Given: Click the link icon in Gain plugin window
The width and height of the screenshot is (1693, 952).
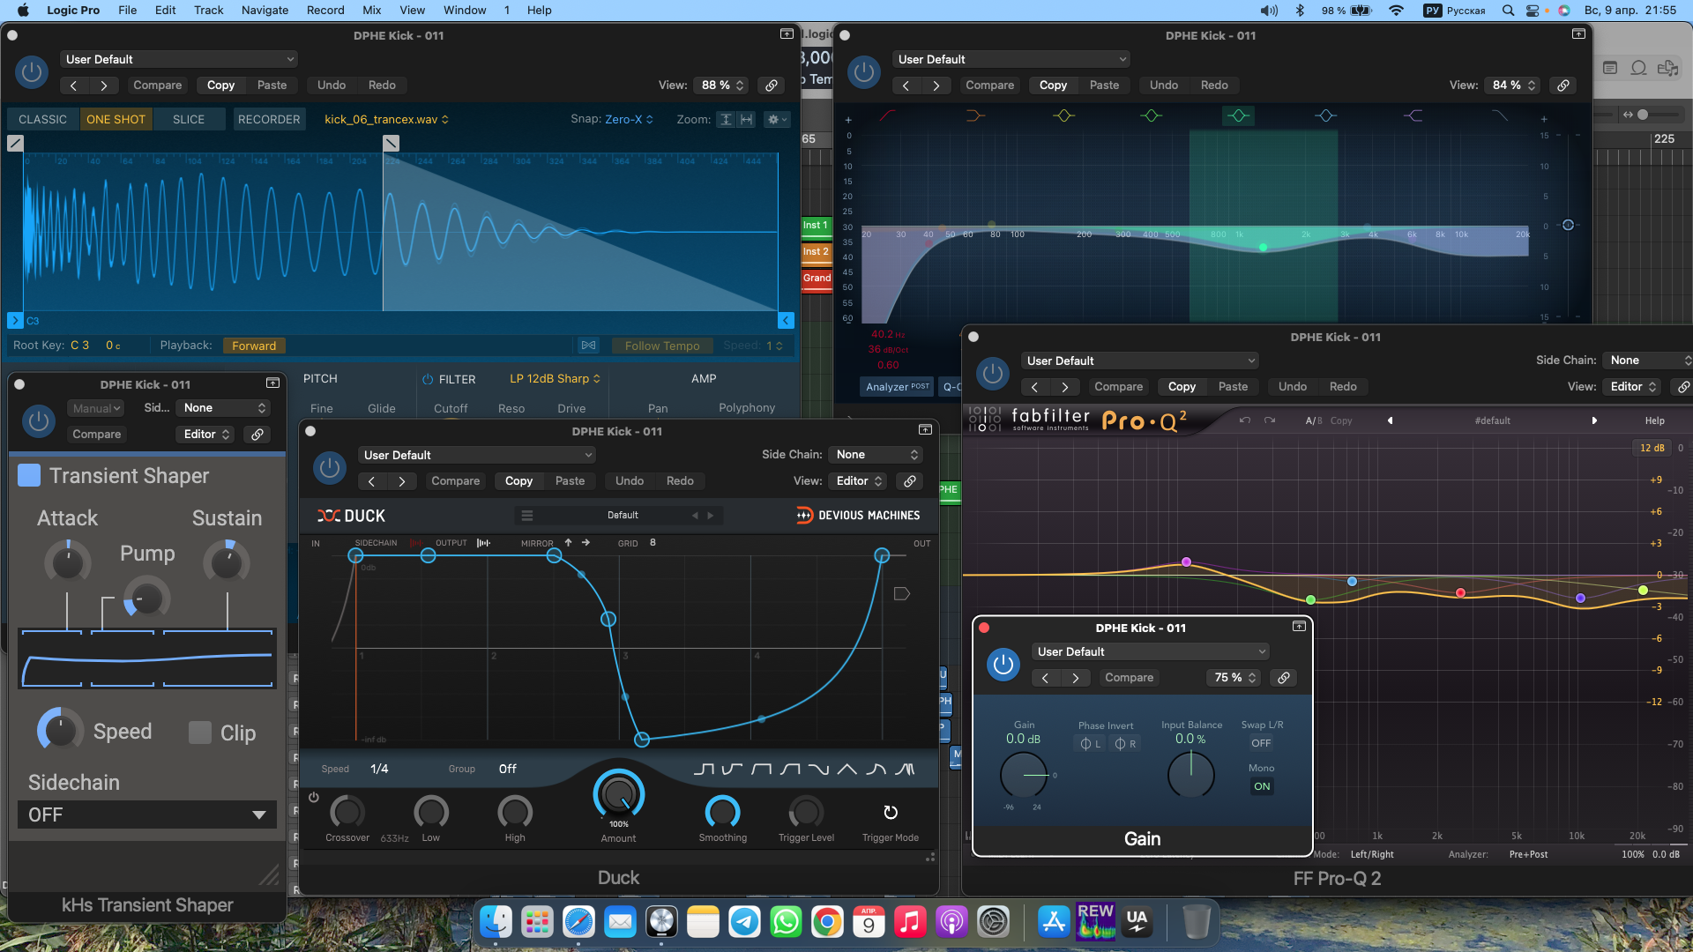Looking at the screenshot, I should [x=1284, y=678].
